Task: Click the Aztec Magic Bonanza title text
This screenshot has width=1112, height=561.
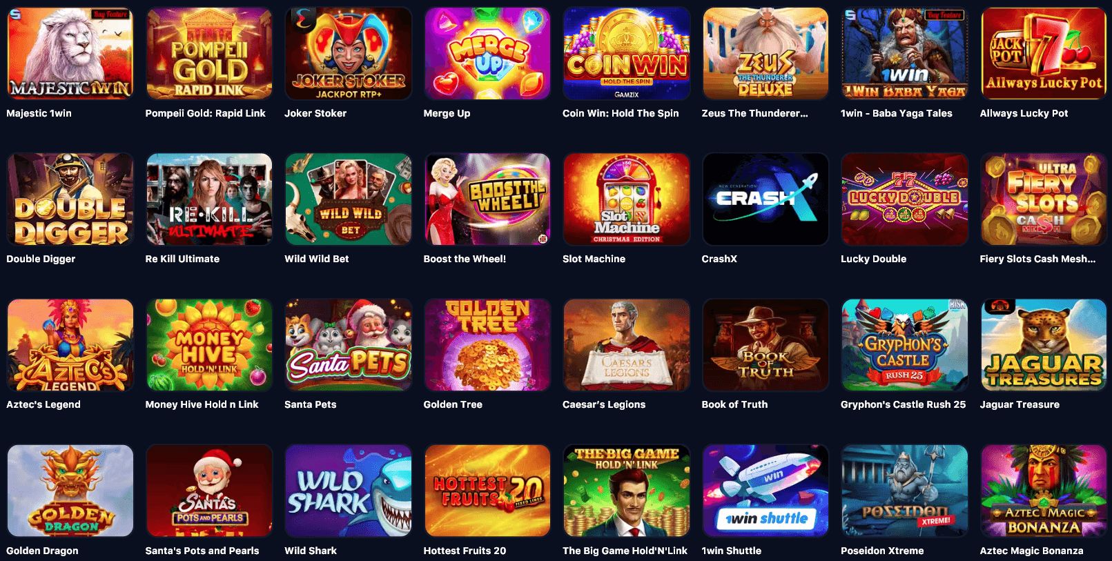Action: [x=1031, y=551]
